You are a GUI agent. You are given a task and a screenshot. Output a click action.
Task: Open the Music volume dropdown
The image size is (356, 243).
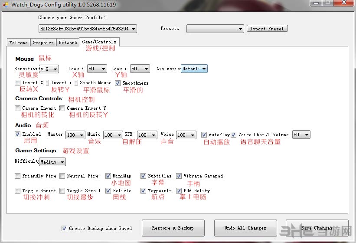(113, 135)
